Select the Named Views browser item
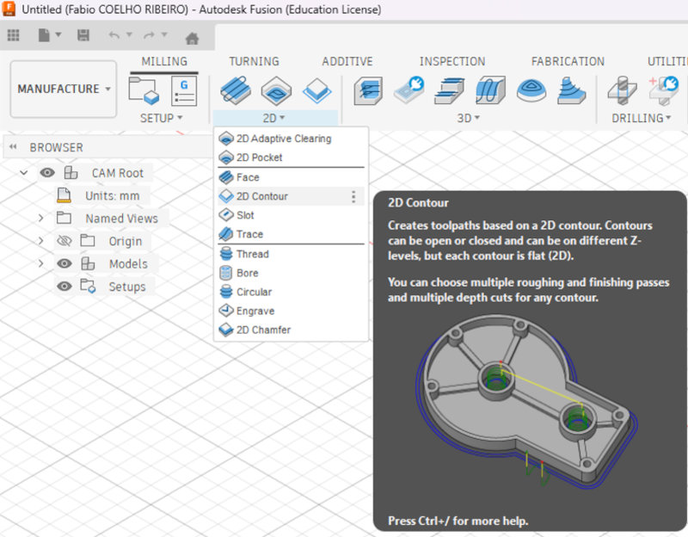Image resolution: width=688 pixels, height=537 pixels. 121,219
